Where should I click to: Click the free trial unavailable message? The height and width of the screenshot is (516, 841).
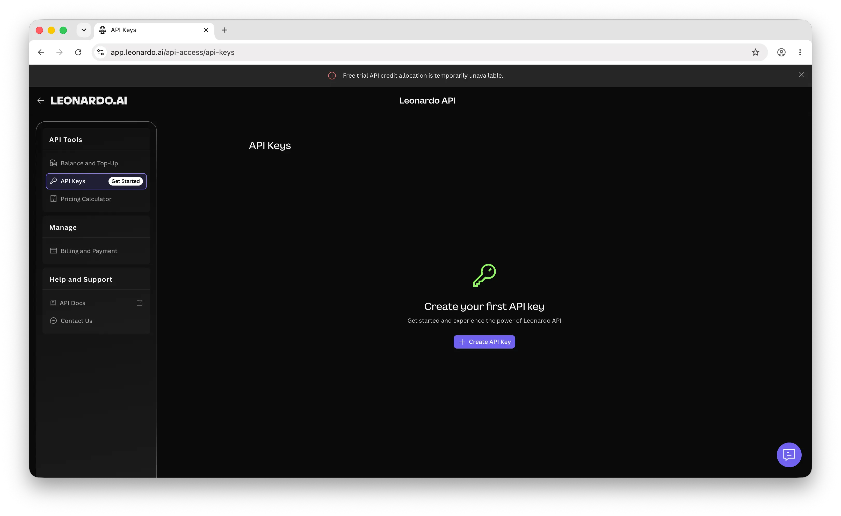tap(423, 75)
